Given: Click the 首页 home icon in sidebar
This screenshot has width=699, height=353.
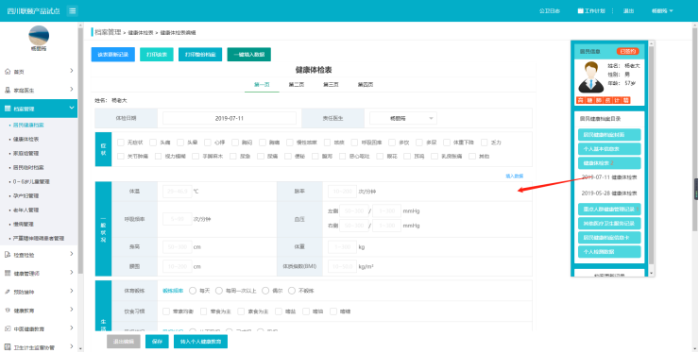Looking at the screenshot, I should tap(8, 72).
